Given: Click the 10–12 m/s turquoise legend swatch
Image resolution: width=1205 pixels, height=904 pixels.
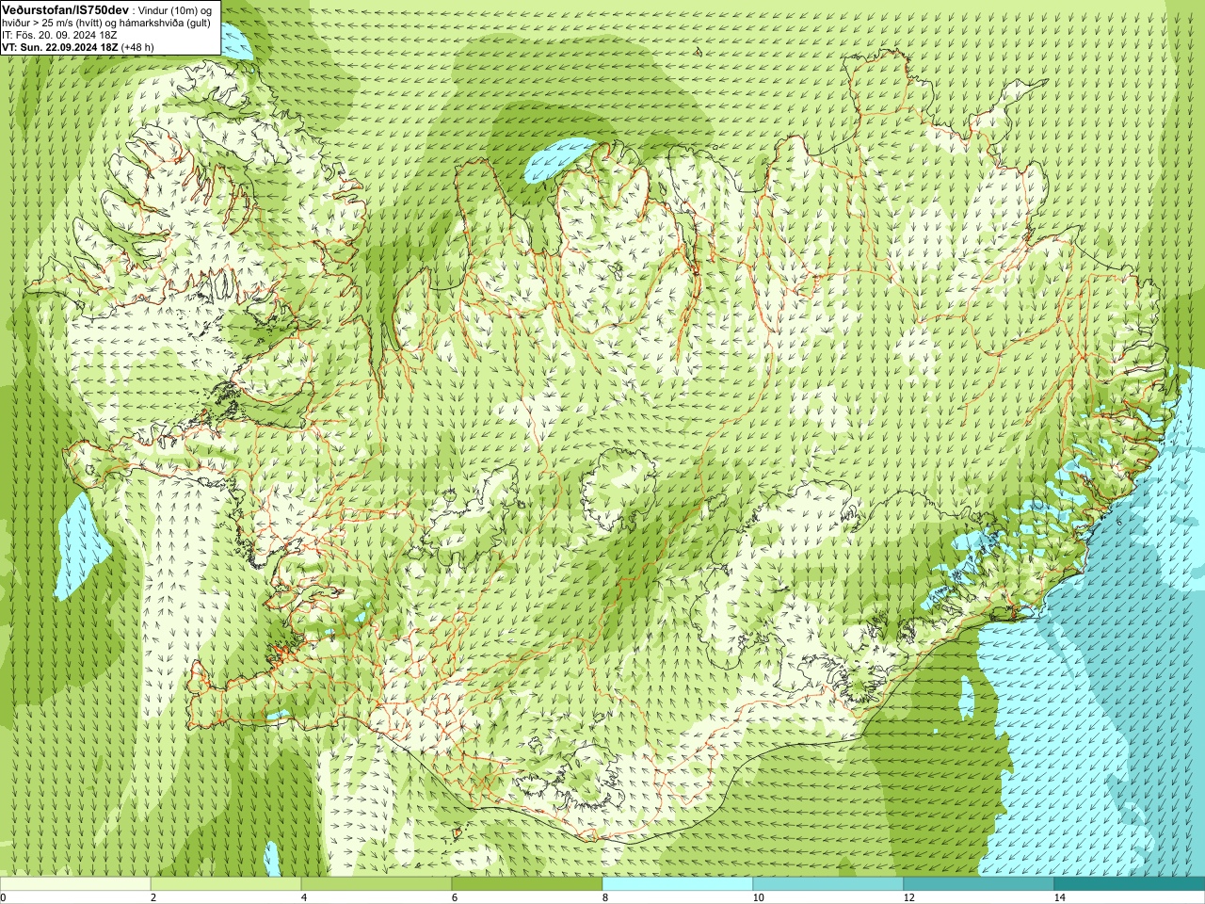Looking at the screenshot, I should (828, 884).
